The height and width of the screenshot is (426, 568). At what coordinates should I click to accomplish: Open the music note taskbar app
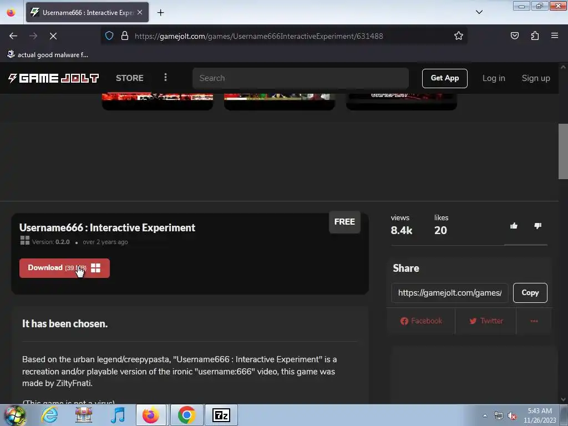(118, 415)
